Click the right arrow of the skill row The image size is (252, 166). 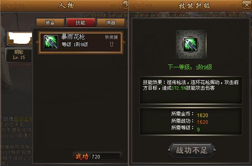[x=124, y=43]
